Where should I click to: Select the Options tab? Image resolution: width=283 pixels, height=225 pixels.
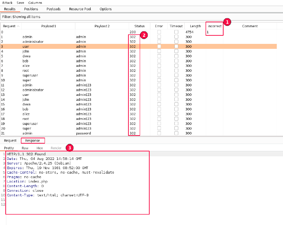[106, 9]
